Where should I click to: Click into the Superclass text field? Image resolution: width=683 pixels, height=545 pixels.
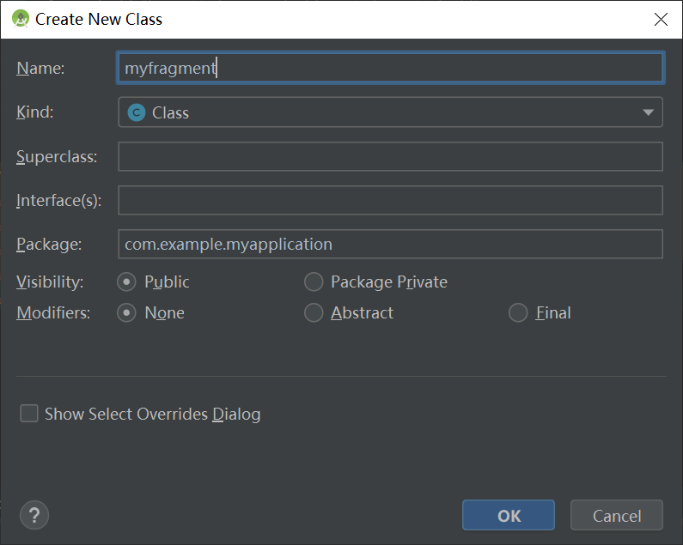(390, 156)
